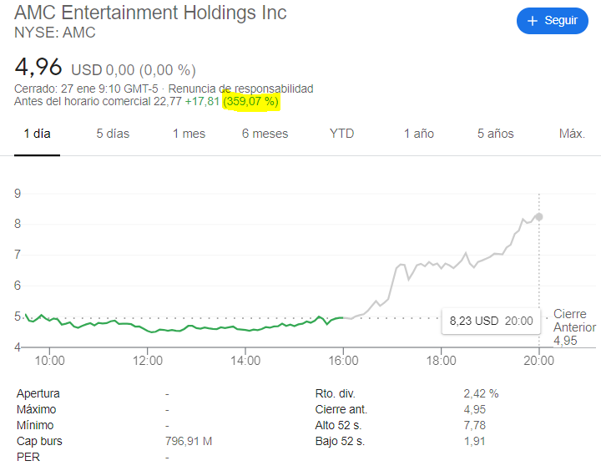Image resolution: width=601 pixels, height=476 pixels.
Task: Select the 5 años tab
Action: (495, 134)
